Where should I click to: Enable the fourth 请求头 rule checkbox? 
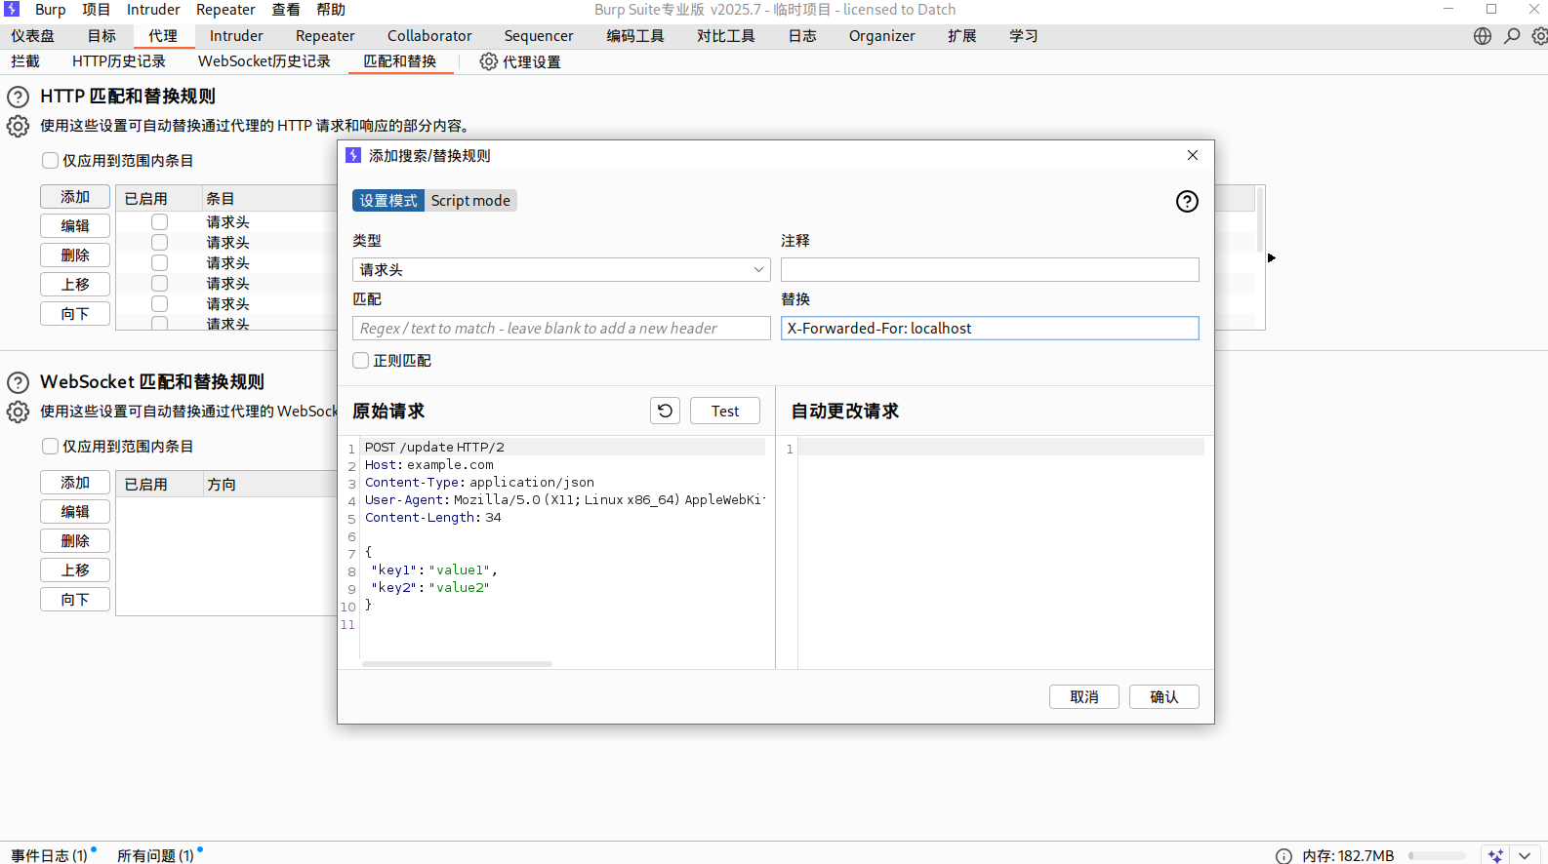(159, 283)
